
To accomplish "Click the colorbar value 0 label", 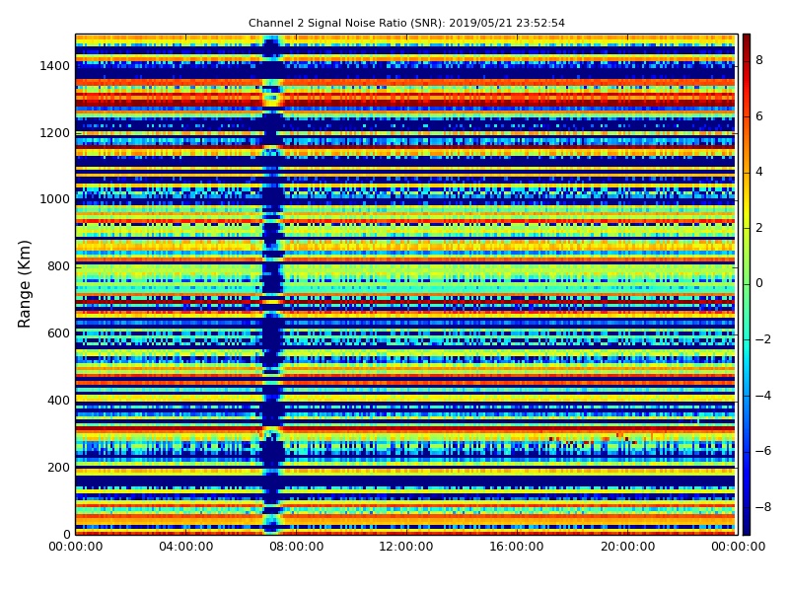I will 759,283.
